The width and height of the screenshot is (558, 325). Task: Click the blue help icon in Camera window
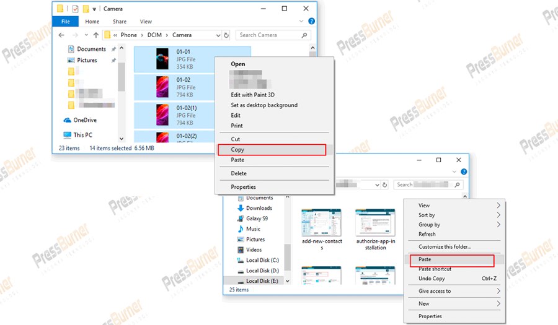coord(311,22)
